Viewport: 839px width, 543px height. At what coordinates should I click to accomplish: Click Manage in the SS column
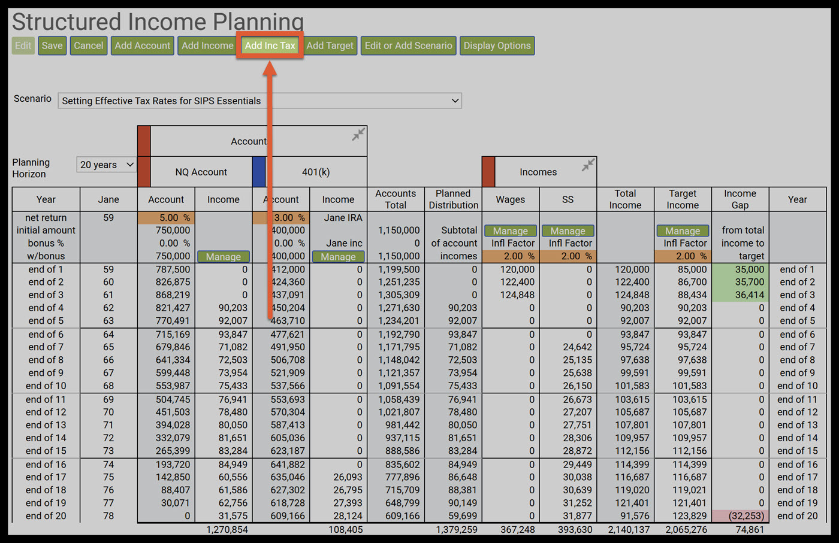click(x=568, y=230)
